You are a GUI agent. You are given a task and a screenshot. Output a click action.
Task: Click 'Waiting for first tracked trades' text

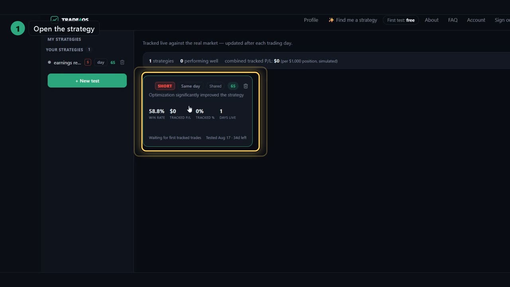(175, 138)
